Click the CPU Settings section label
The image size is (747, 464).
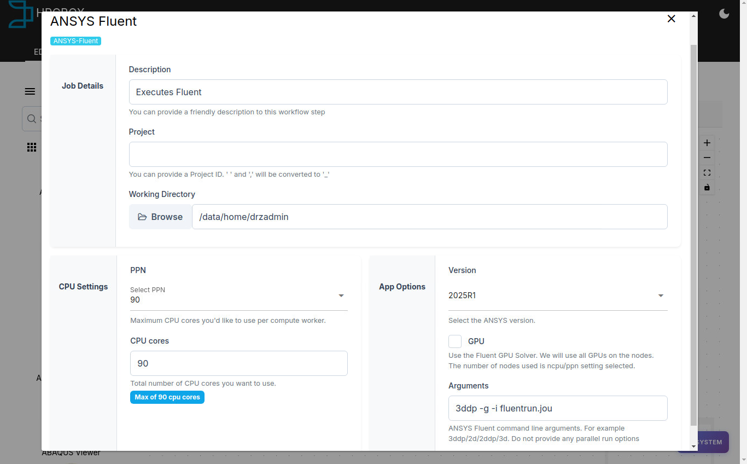[83, 287]
